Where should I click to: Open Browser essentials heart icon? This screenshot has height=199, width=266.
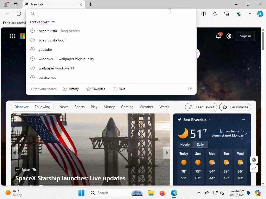pyautogui.click(x=238, y=14)
